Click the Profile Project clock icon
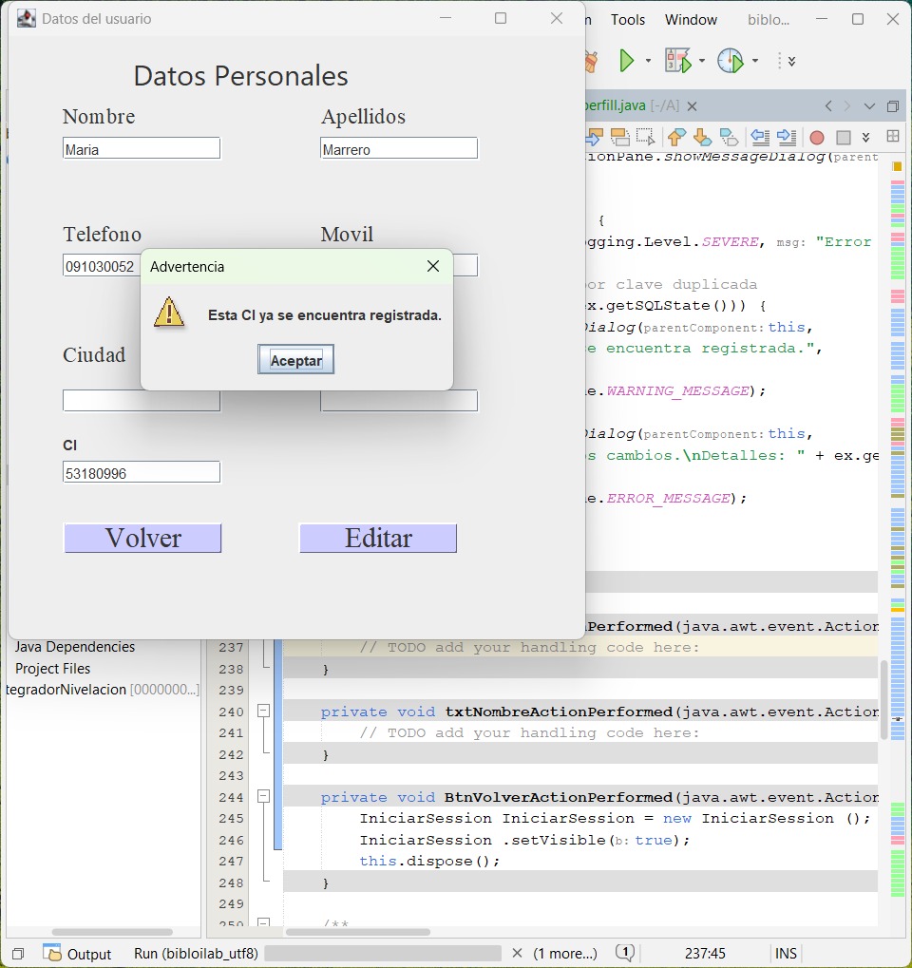The width and height of the screenshot is (912, 968). (x=730, y=62)
